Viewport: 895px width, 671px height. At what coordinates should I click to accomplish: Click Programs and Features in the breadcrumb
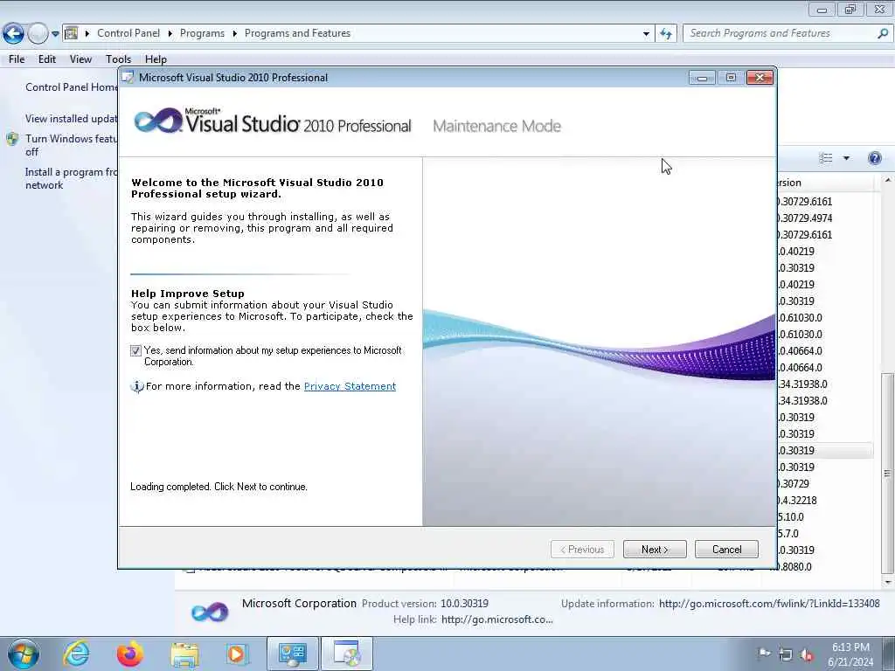click(297, 33)
